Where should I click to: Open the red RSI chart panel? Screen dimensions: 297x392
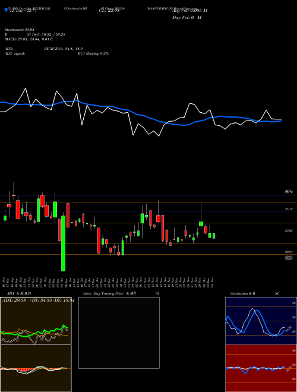point(261,368)
